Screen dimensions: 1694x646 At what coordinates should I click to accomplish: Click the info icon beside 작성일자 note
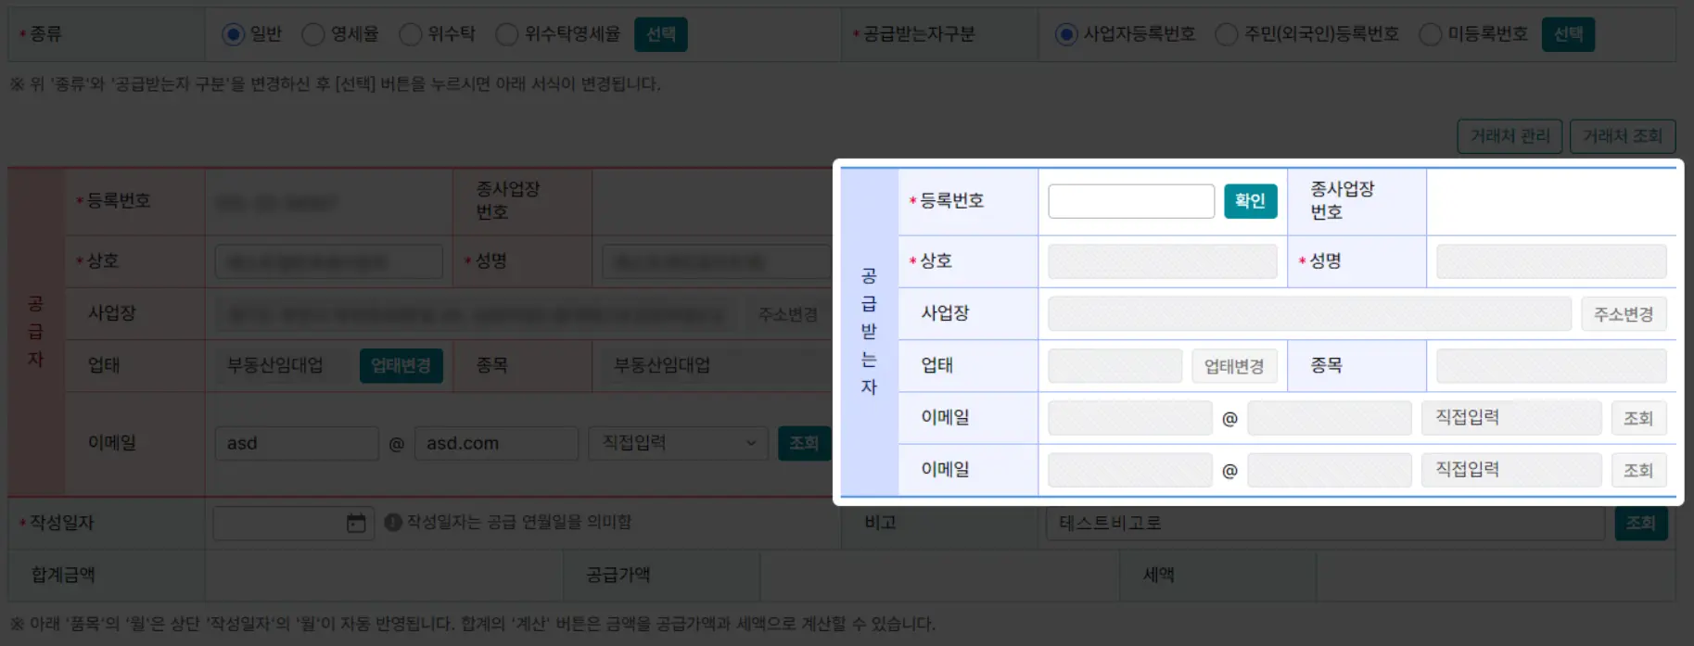tap(392, 523)
